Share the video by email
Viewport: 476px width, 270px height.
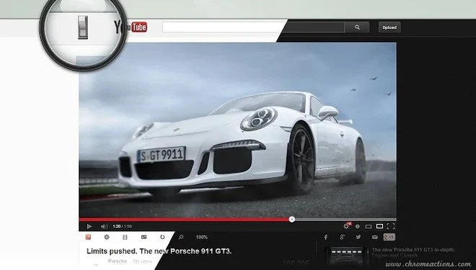[375, 238]
